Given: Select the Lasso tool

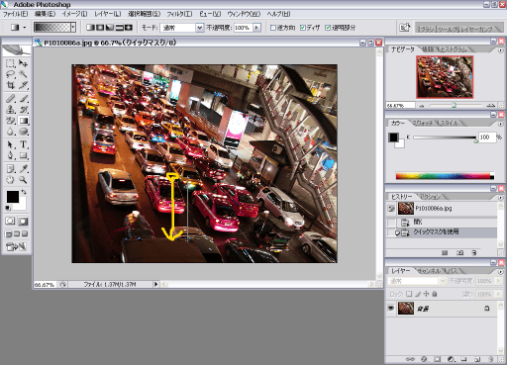Looking at the screenshot, I should click(11, 74).
